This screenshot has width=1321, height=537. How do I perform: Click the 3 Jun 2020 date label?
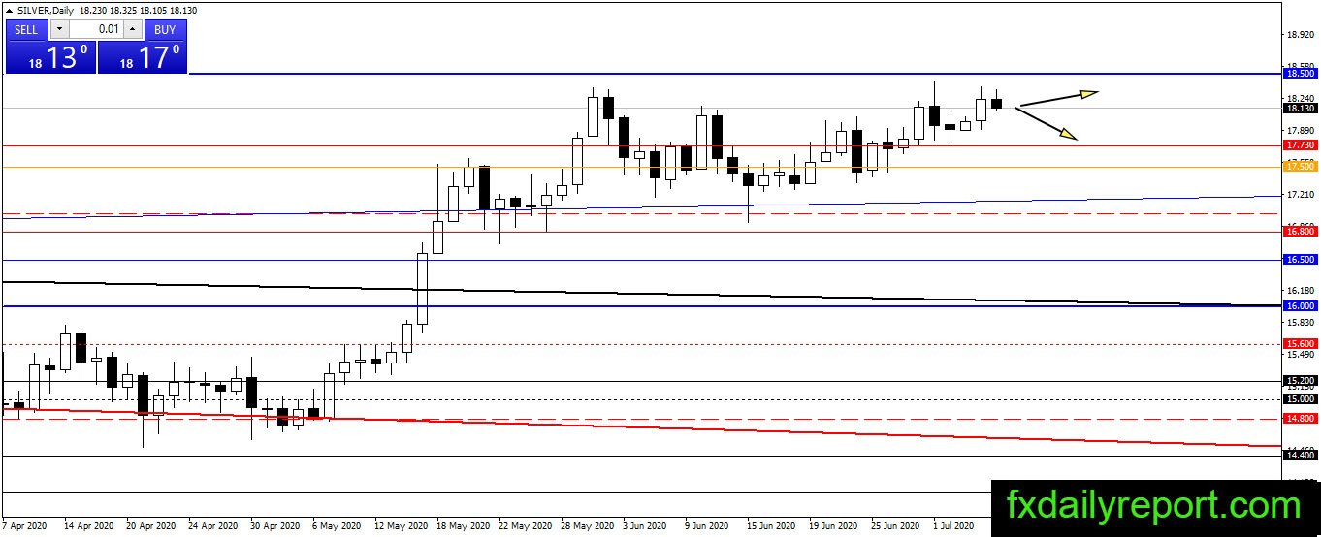tap(647, 526)
